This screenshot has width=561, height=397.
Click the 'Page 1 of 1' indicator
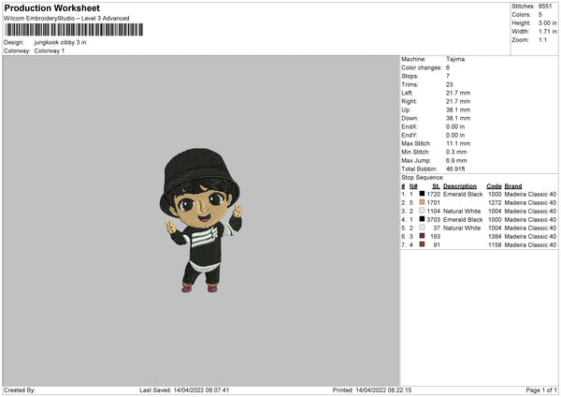pyautogui.click(x=541, y=390)
